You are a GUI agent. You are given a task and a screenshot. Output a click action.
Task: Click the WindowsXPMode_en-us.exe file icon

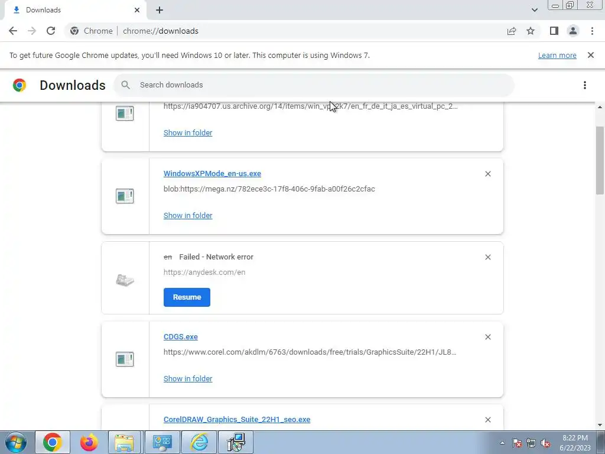pyautogui.click(x=125, y=196)
